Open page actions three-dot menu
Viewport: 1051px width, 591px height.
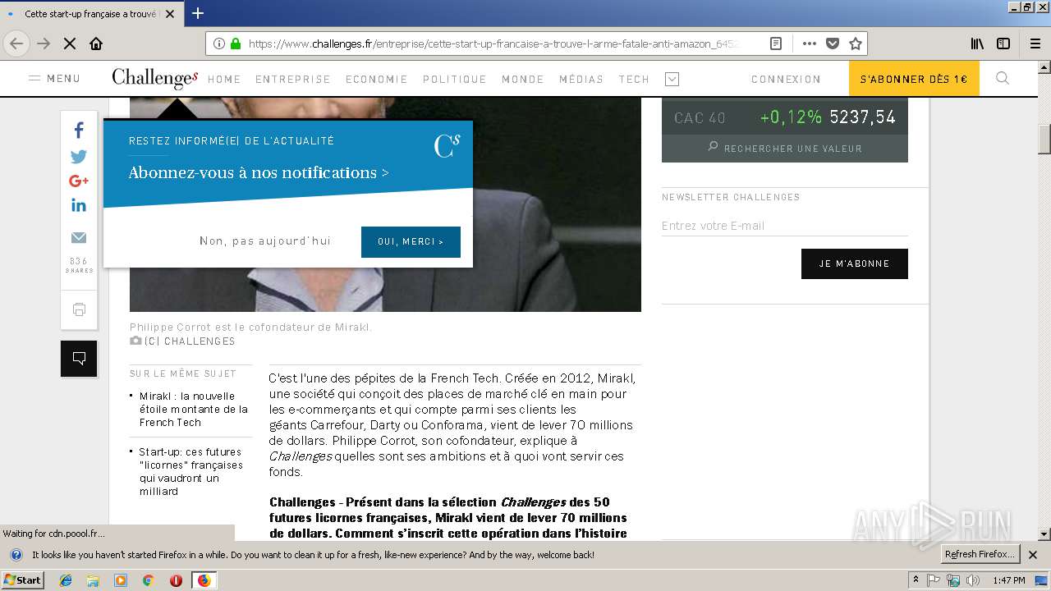[809, 44]
